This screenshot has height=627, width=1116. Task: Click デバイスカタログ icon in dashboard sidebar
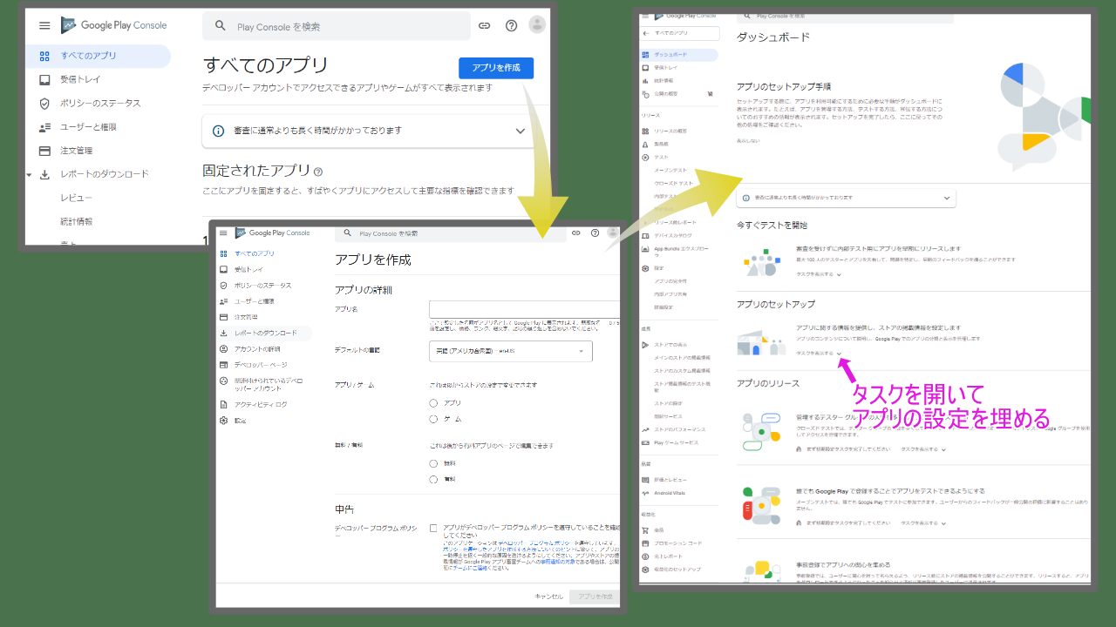pos(645,235)
